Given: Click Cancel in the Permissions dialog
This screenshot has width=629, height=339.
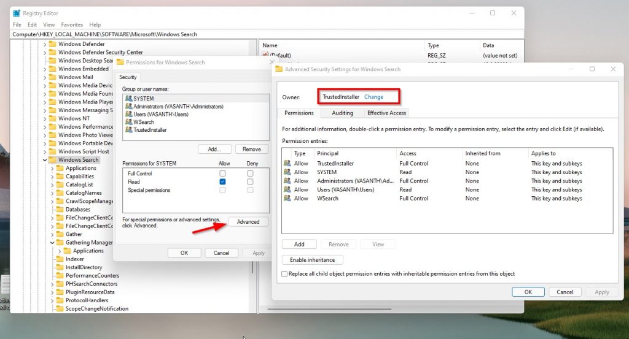Looking at the screenshot, I should (x=221, y=253).
